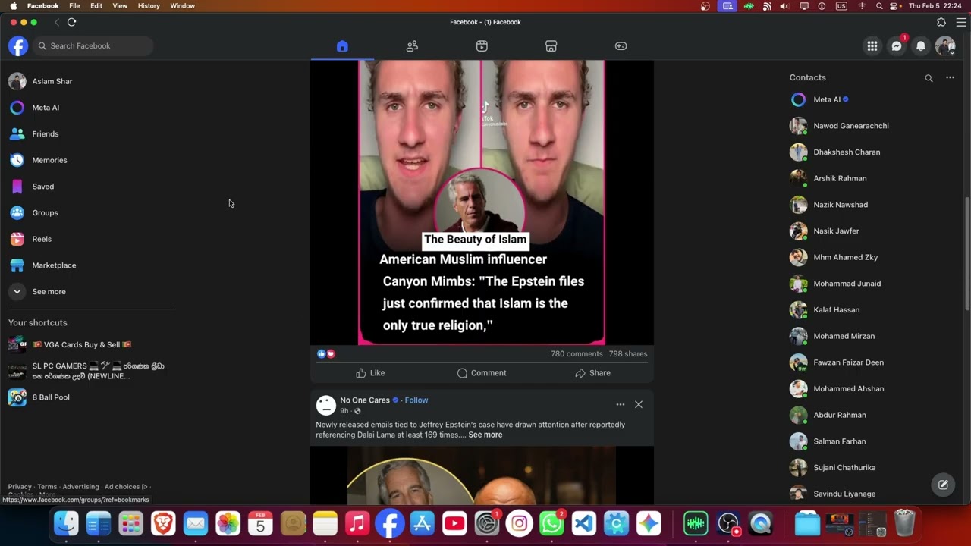971x546 pixels.
Task: Comment on the Beauty of Islam post
Action: [x=482, y=373]
